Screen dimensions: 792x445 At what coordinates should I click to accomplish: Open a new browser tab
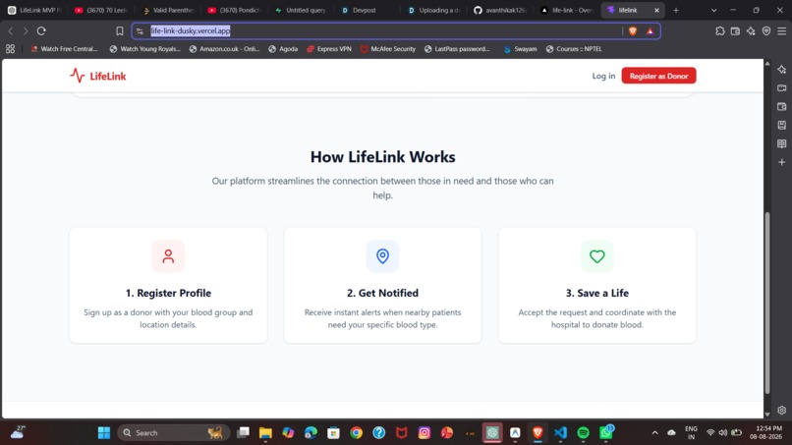(x=676, y=10)
